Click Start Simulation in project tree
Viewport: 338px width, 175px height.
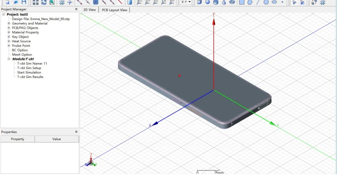click(x=29, y=72)
